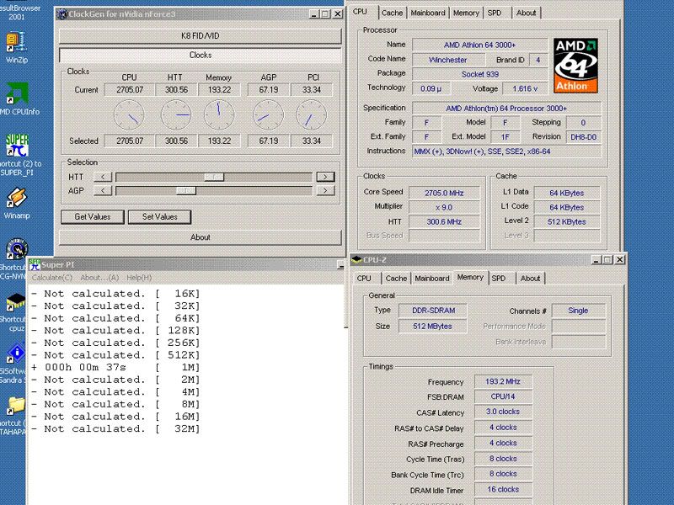The width and height of the screenshot is (674, 505).
Task: Open About tab in upper CPU-Z window
Action: pyautogui.click(x=526, y=13)
